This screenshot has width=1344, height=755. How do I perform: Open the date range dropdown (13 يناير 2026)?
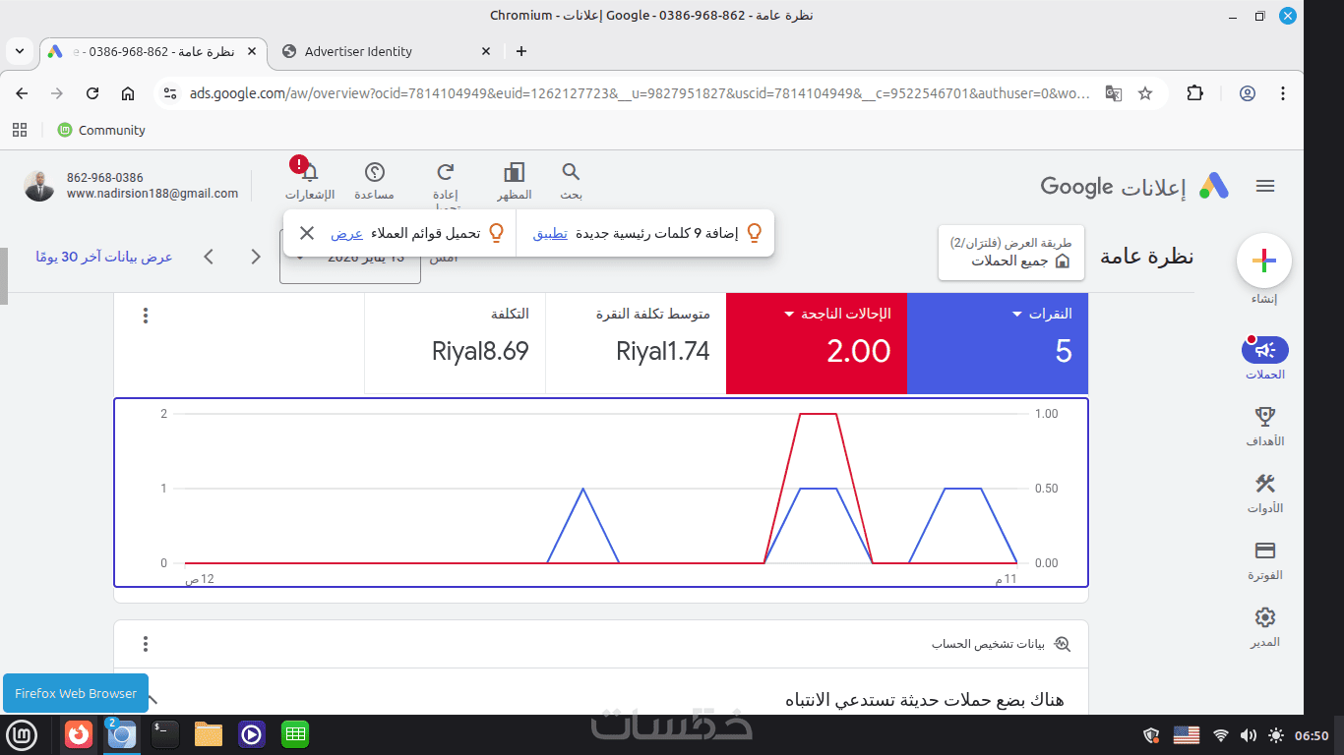tap(350, 257)
